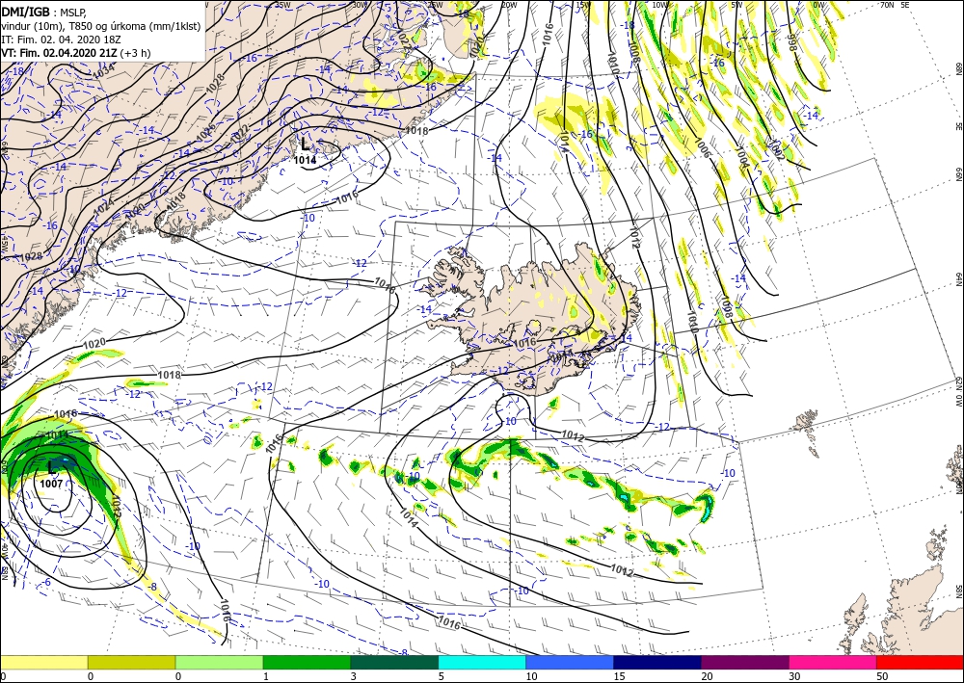
Task: Click the legend value '30'
Action: coord(794,676)
